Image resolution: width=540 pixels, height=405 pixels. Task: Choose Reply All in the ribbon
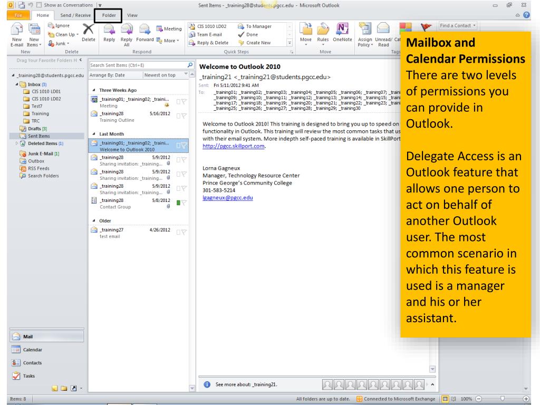pyautogui.click(x=127, y=34)
